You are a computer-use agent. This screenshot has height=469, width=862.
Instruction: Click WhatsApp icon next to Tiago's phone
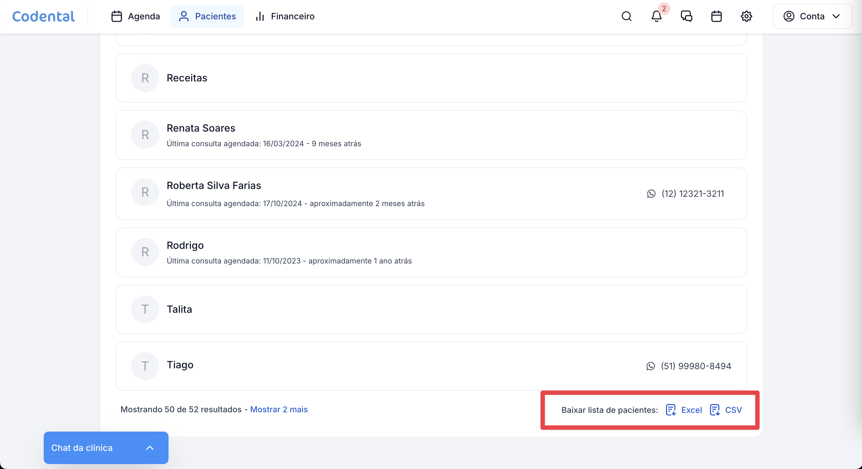point(650,366)
